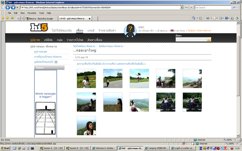Open the Tools menu
Image resolution: width=242 pixels, height=151 pixels.
41,13
